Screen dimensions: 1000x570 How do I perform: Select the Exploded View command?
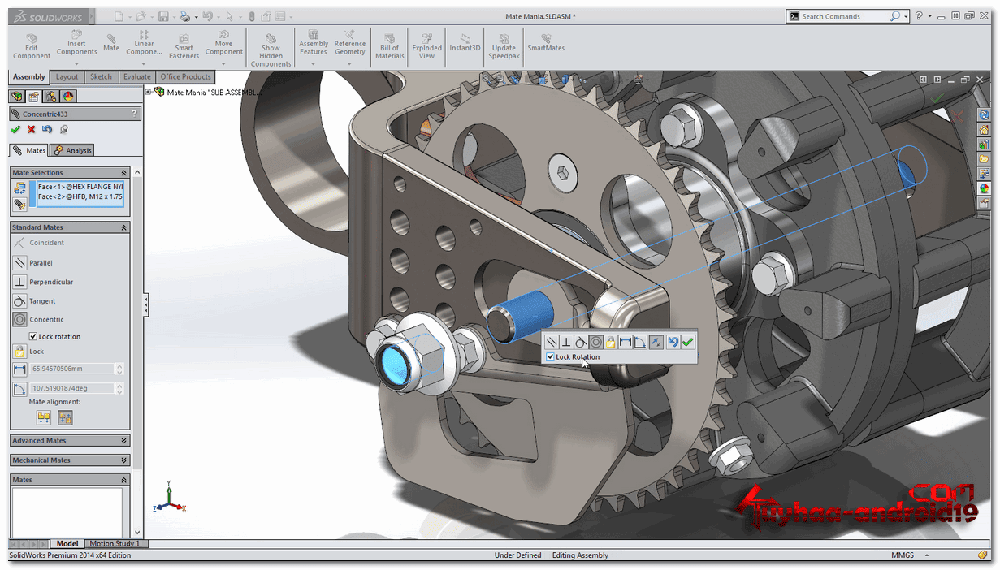coord(426,46)
